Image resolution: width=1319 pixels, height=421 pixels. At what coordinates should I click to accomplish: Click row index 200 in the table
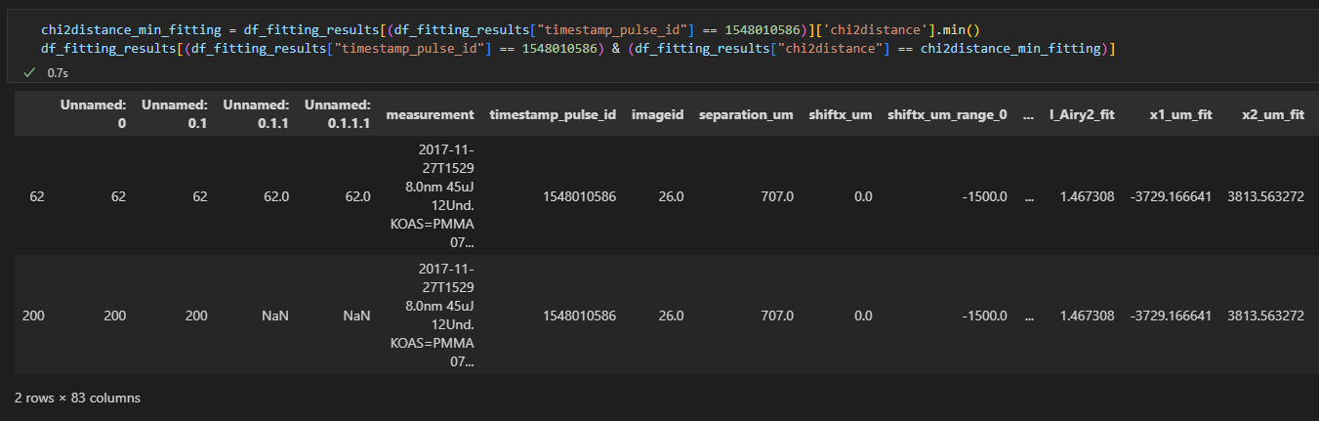[33, 316]
